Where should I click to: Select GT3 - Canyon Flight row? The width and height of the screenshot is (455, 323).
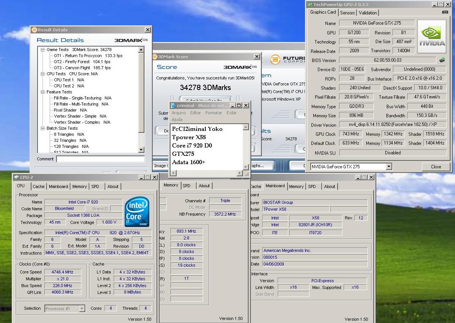pos(82,68)
